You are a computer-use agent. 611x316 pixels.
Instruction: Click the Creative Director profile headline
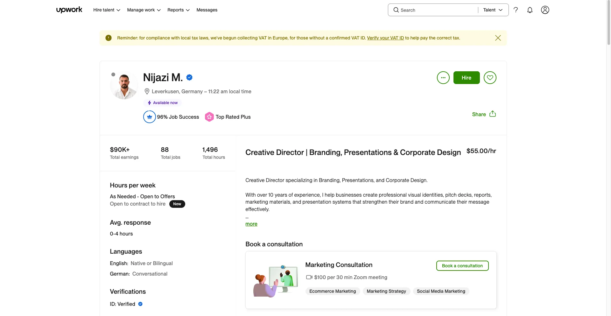coord(353,152)
